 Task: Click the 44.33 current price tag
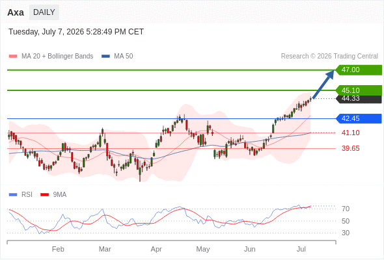click(359, 99)
